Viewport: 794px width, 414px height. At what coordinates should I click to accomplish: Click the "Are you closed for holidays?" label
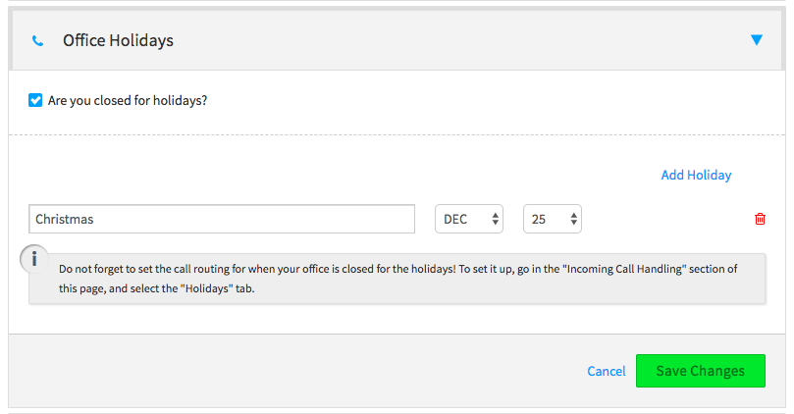127,100
